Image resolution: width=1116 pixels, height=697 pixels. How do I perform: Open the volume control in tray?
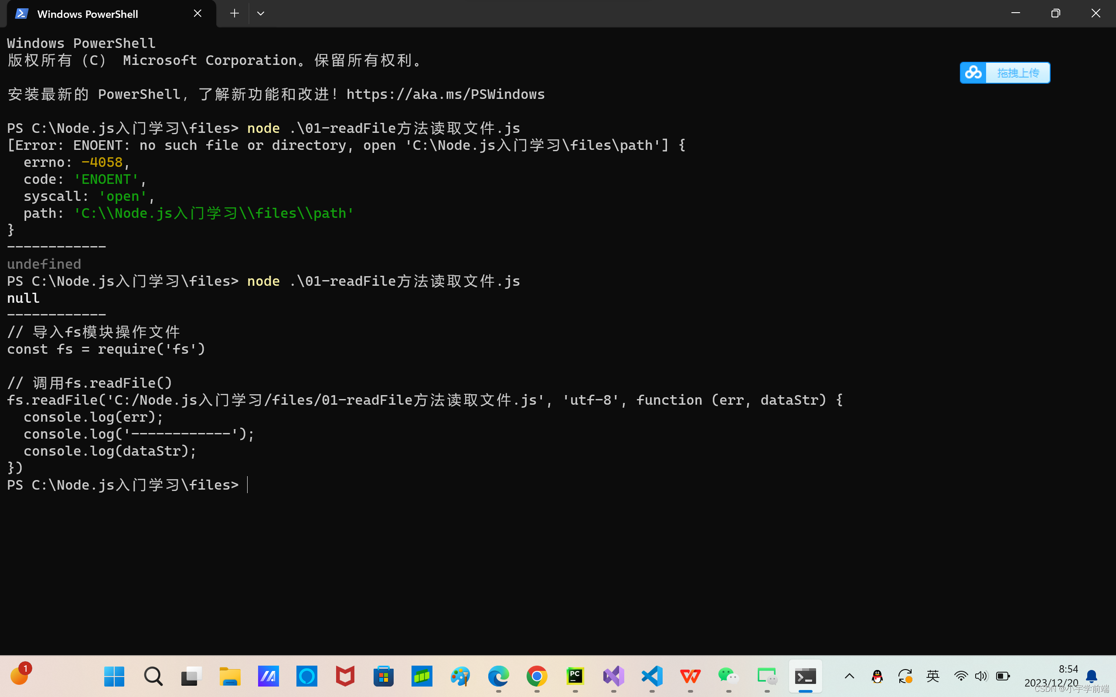tap(981, 676)
